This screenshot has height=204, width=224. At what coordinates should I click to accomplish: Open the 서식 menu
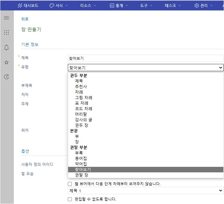pos(59,6)
